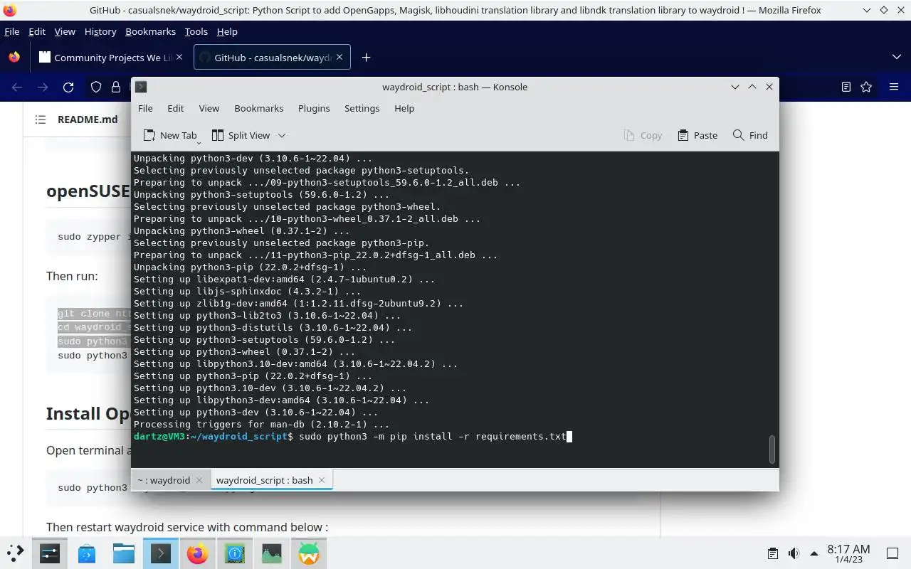The height and width of the screenshot is (569, 911).
Task: Open Firefox application hamburger menu
Action: point(894,87)
